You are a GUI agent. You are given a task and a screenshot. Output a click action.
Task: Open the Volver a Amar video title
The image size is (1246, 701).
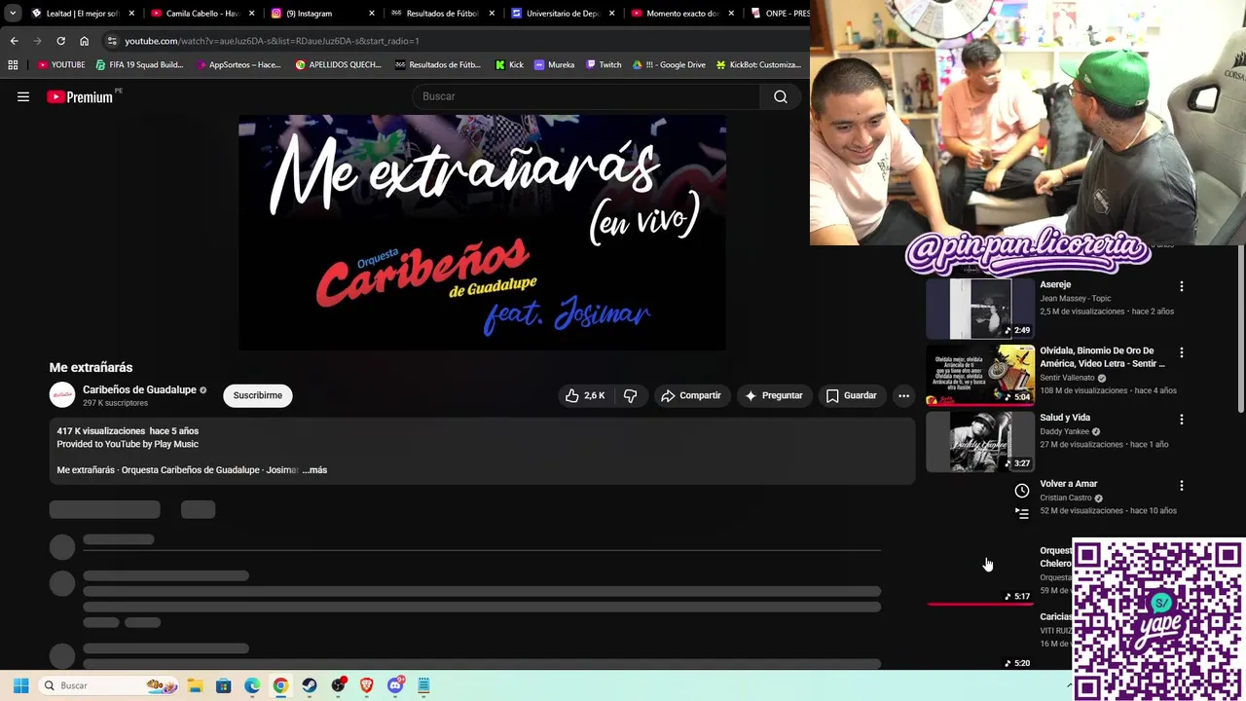click(1069, 484)
